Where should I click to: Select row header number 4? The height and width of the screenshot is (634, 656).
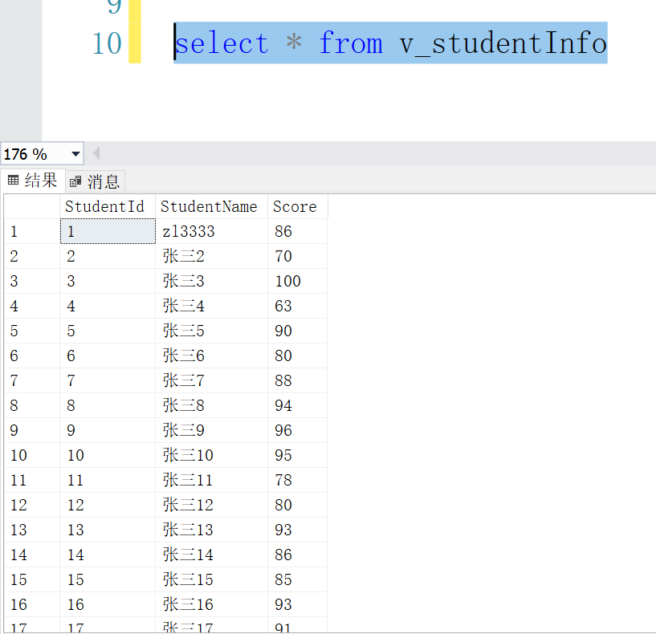click(x=32, y=306)
